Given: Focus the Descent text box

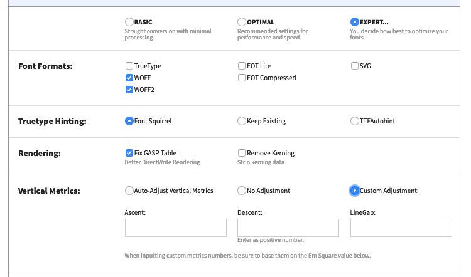Looking at the screenshot, I should [x=288, y=228].
